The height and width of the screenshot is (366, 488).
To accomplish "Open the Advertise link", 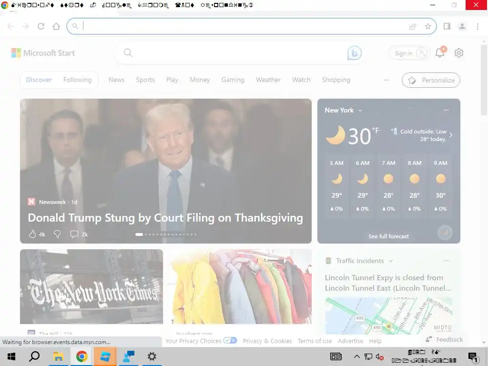I will (350, 341).
